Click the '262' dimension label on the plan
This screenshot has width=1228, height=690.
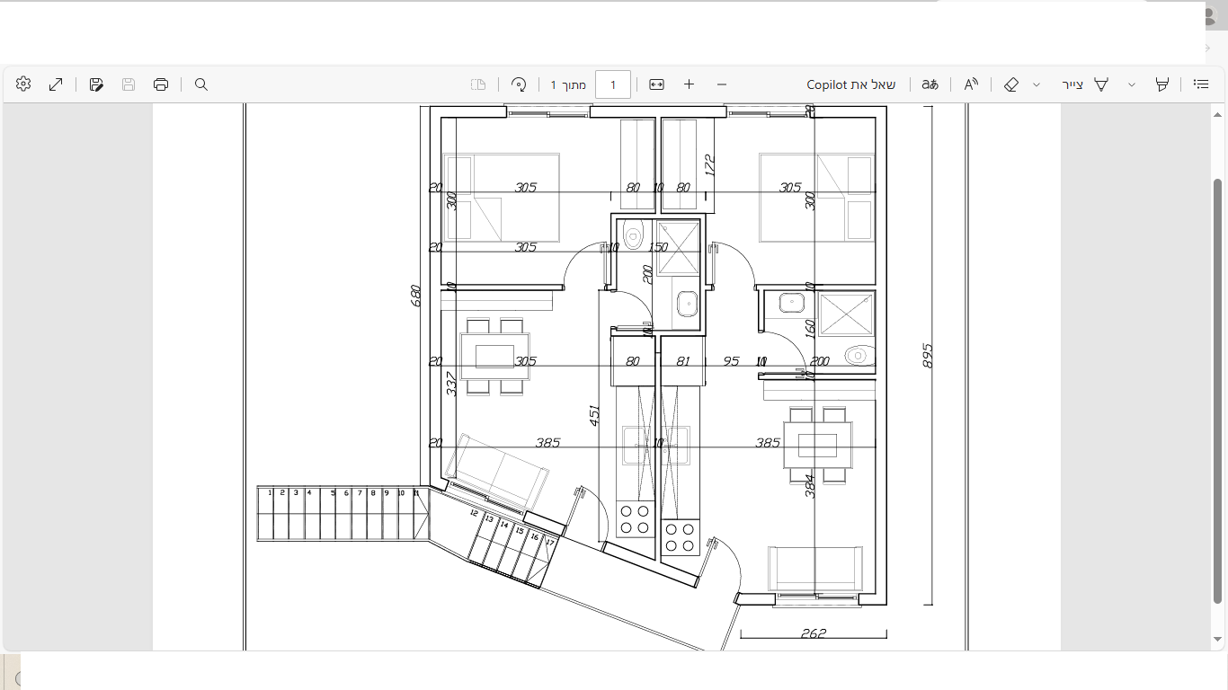[x=814, y=633]
